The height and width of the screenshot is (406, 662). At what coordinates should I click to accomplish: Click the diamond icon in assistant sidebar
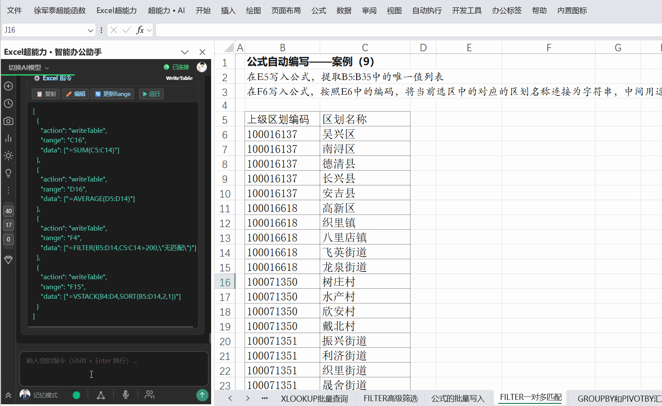[x=8, y=260]
